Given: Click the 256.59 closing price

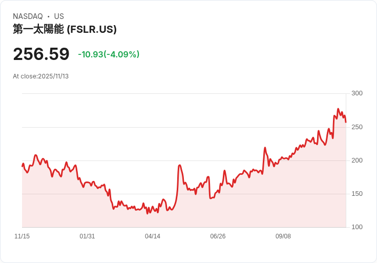Looking at the screenshot, I should [41, 54].
